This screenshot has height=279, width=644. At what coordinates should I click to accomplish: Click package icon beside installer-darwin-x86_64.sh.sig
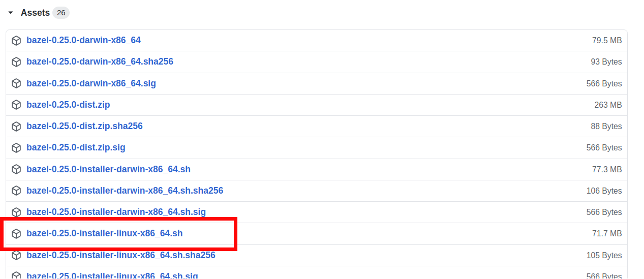(16, 212)
